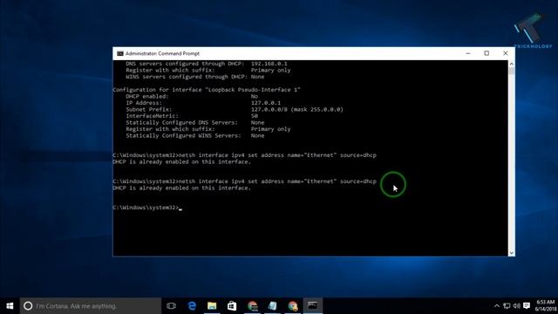Click 'Statically Configured DNS Servers:' label
Viewport: 558px width, 314px height.
click(x=181, y=122)
